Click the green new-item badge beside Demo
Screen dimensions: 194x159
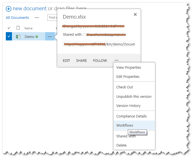[37, 37]
